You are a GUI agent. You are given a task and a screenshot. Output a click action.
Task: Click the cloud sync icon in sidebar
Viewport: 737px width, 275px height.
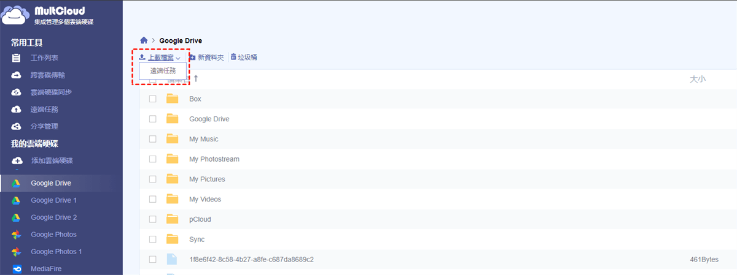pos(17,92)
